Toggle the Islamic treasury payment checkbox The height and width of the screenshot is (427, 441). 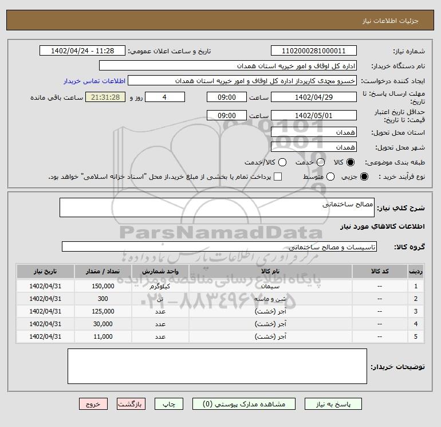[x=278, y=177]
